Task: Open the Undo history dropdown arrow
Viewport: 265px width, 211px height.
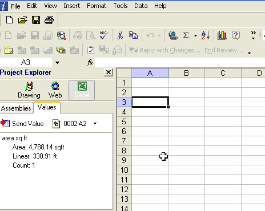Action: pos(159,35)
